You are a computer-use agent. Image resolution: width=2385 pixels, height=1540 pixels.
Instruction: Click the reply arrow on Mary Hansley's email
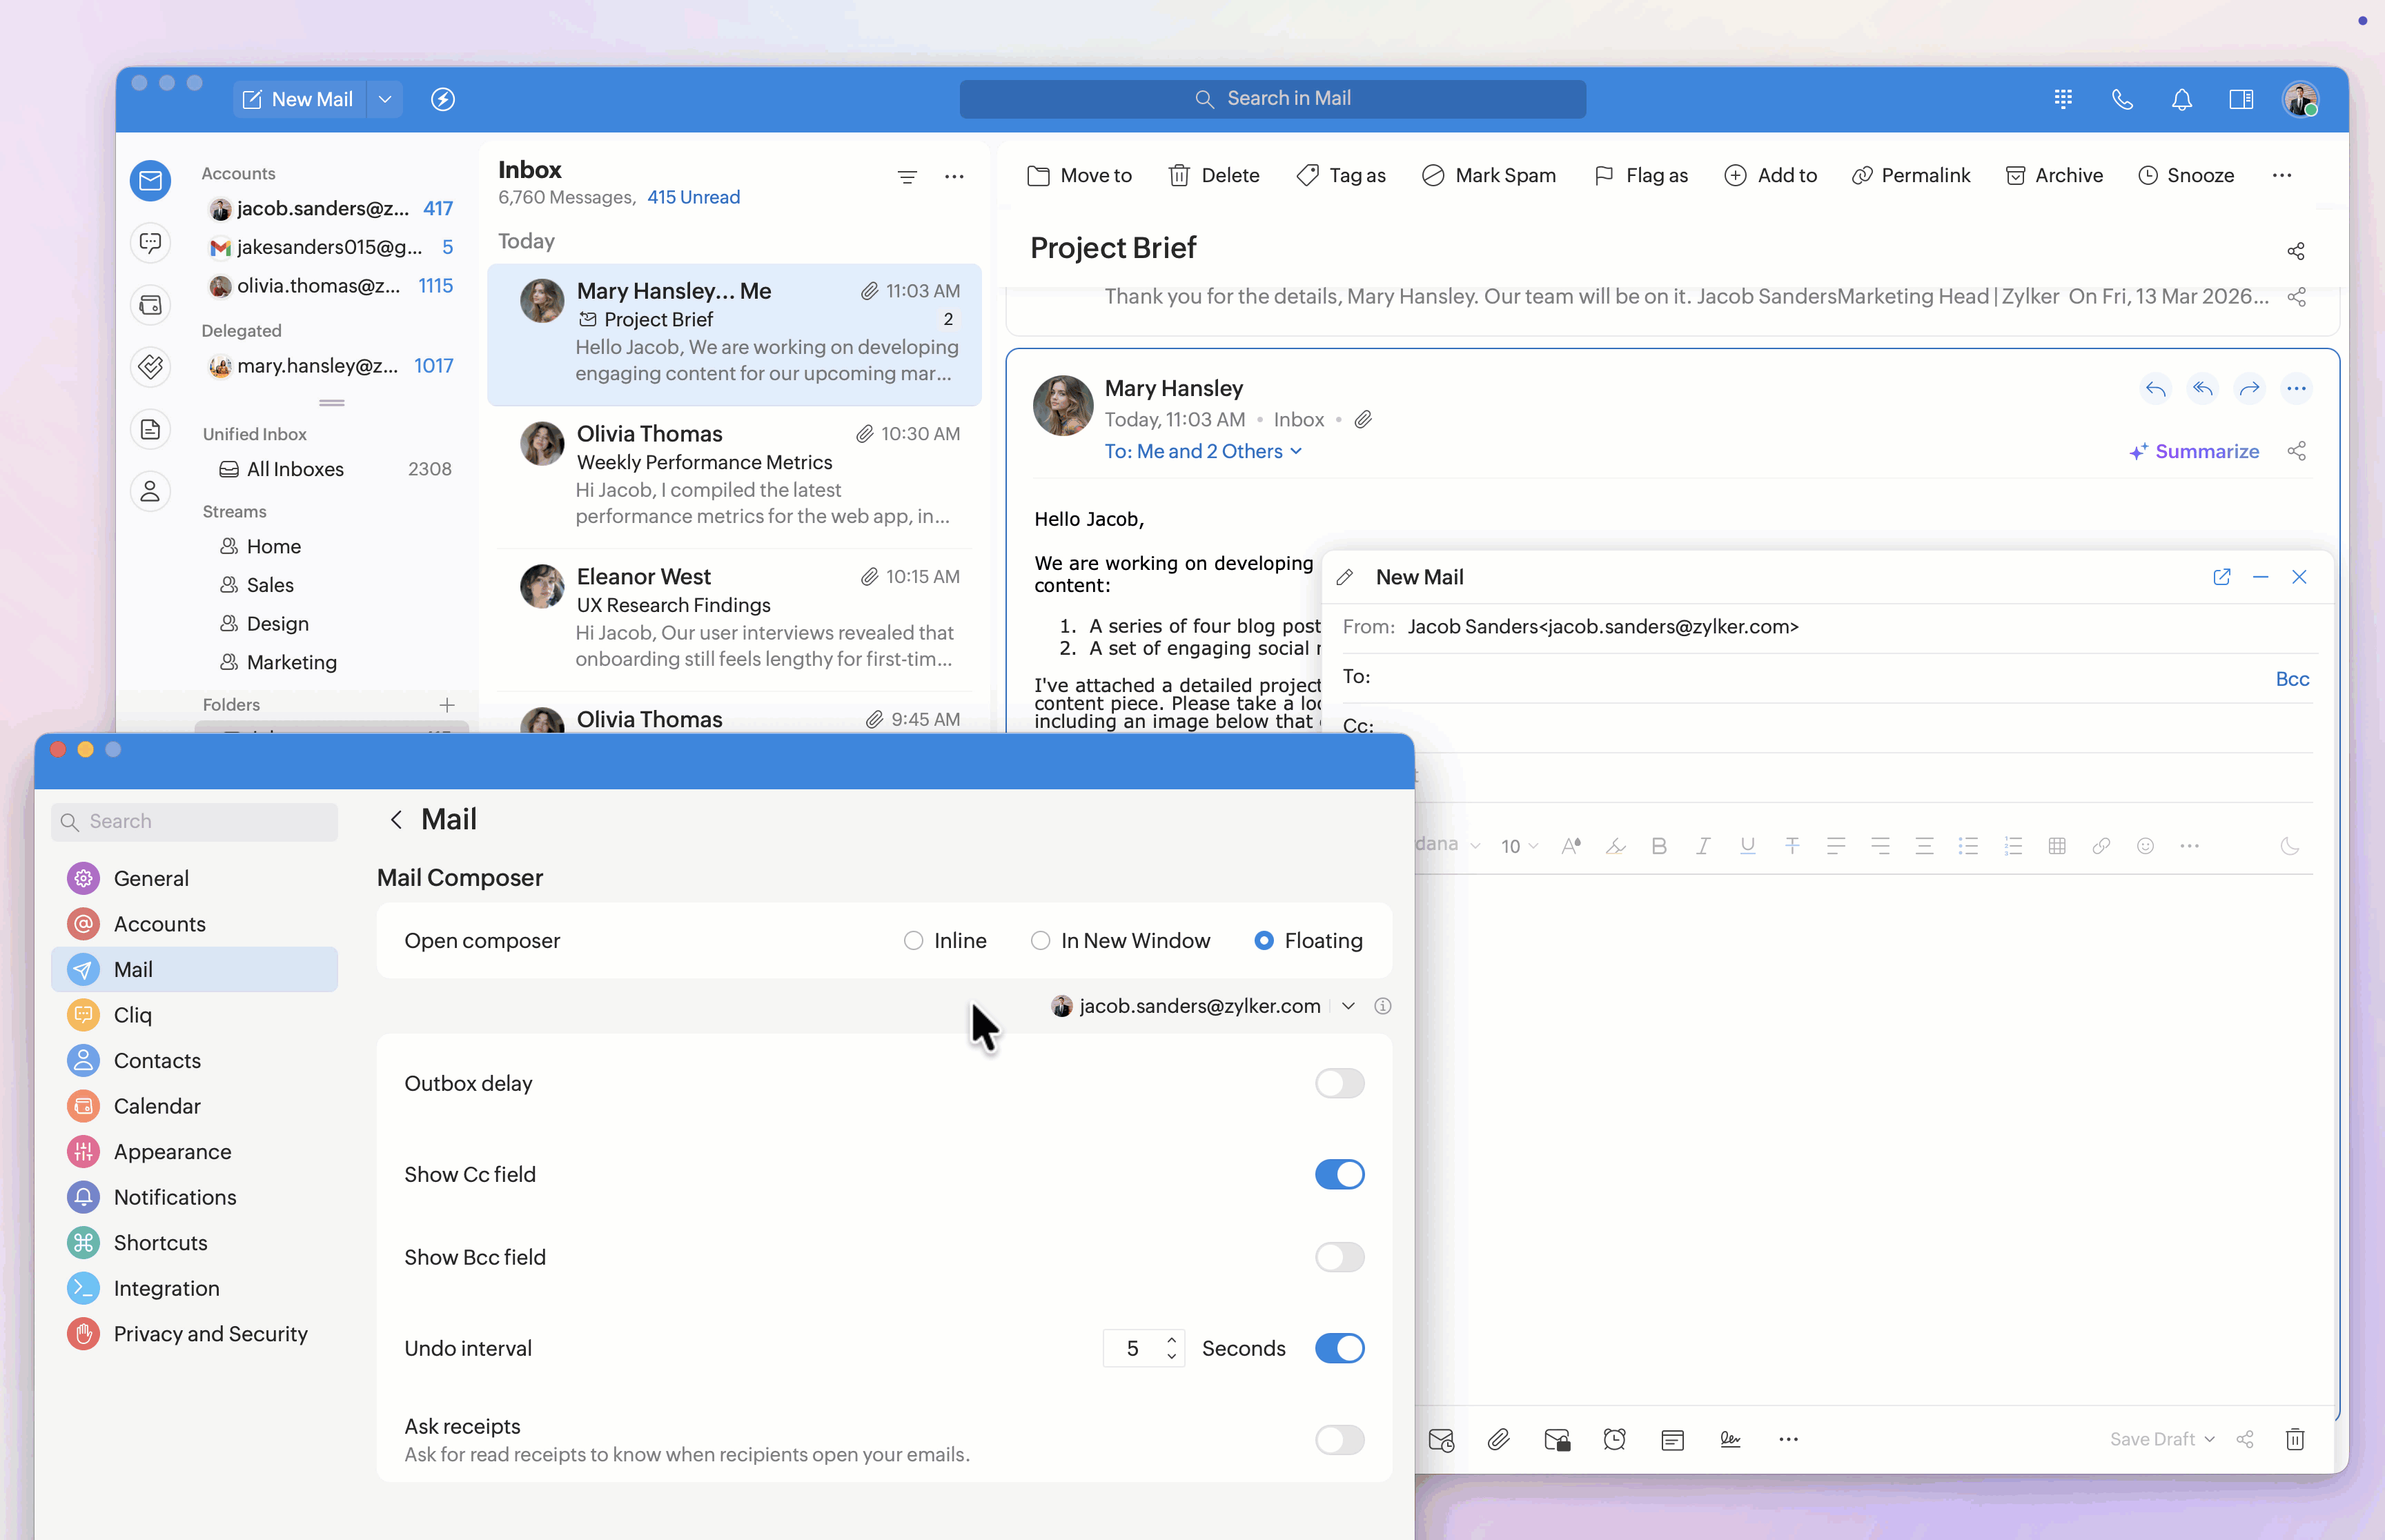2156,389
